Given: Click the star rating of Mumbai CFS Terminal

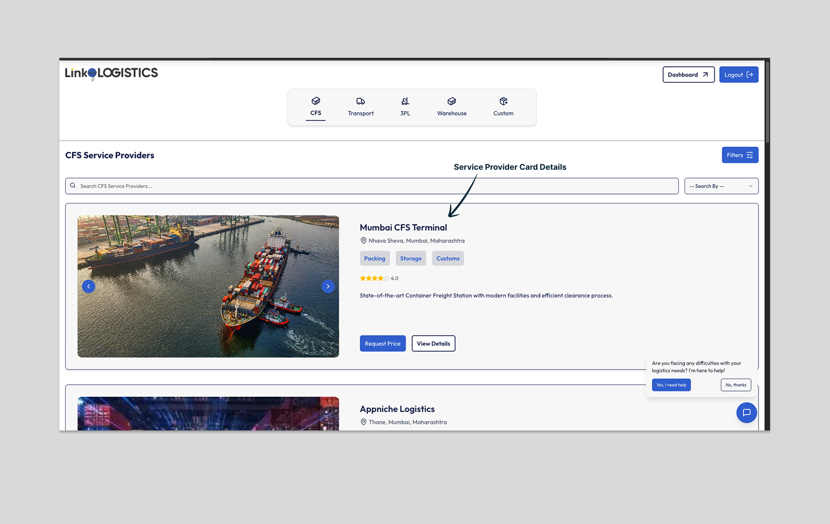Looking at the screenshot, I should click(375, 278).
